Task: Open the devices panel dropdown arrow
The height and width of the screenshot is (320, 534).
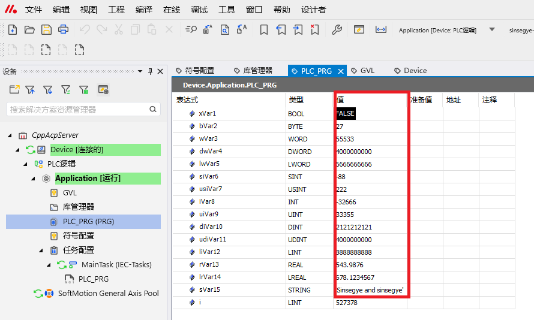Action: click(x=140, y=71)
